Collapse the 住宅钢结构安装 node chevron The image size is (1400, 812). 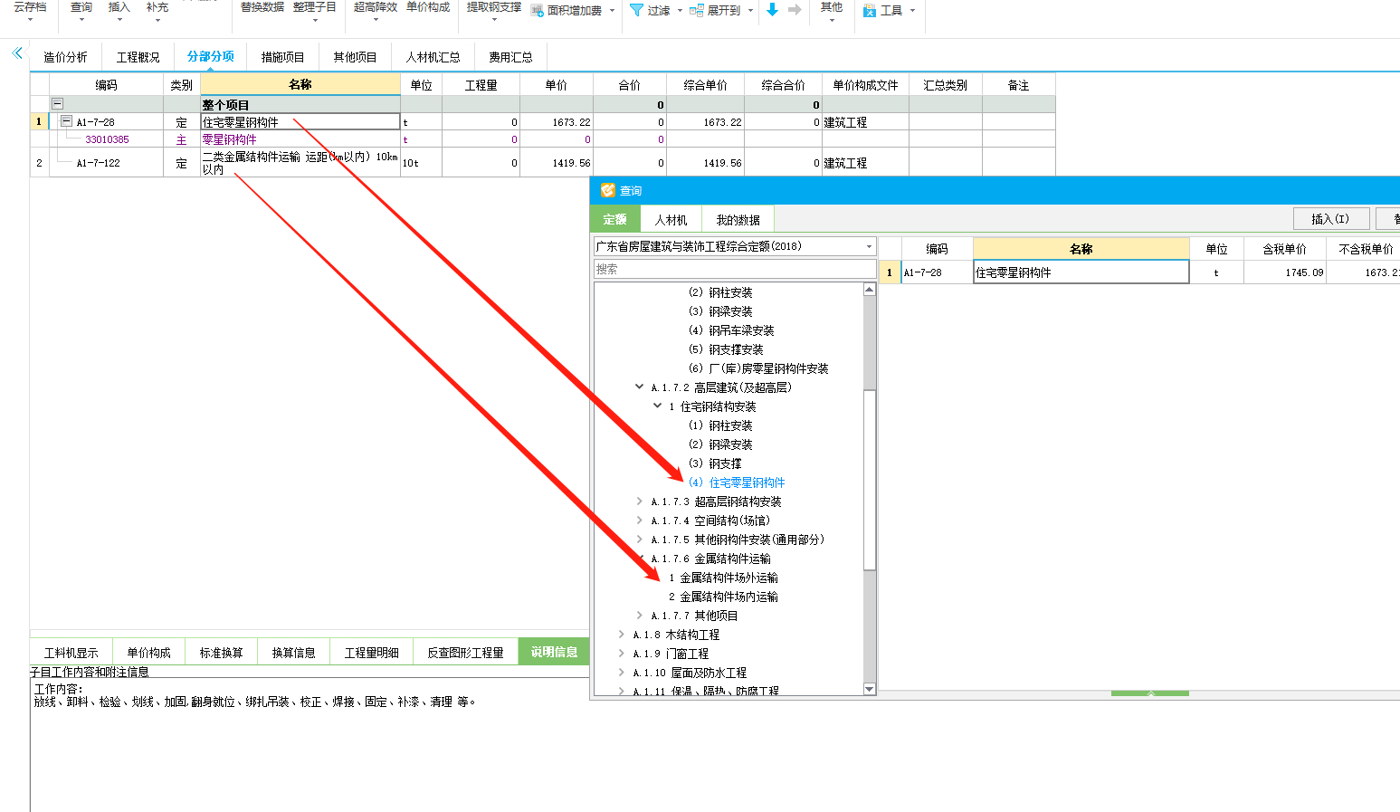(x=658, y=406)
